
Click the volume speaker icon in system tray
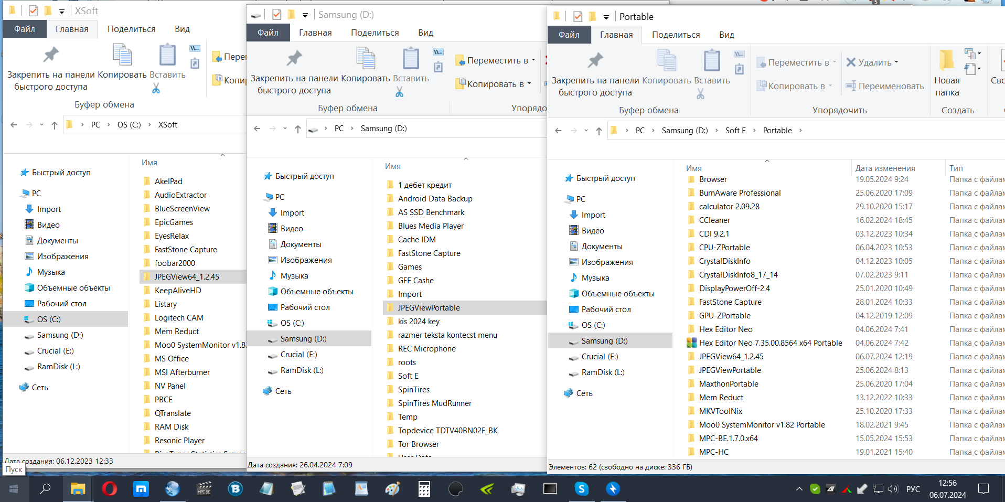point(893,489)
